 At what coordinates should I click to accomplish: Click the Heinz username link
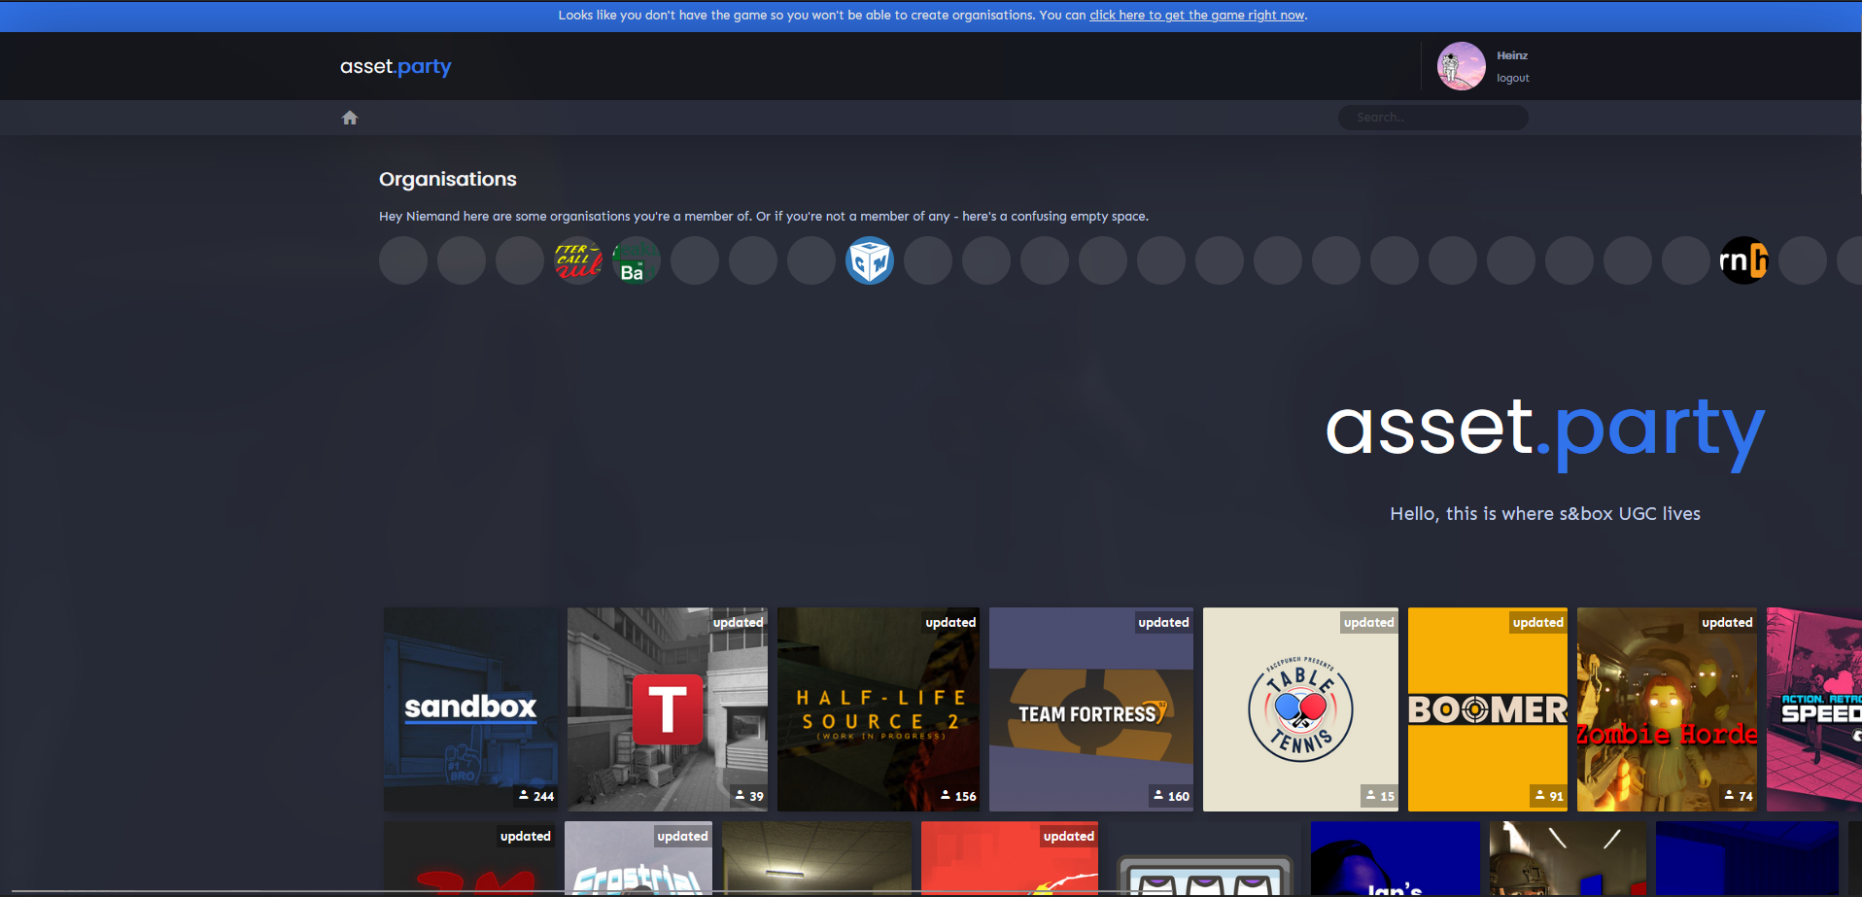click(x=1512, y=55)
